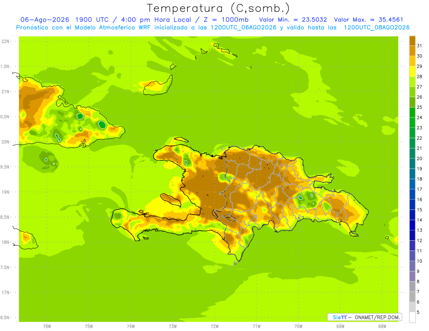Click the "18N" latitude axis label

(x=5, y=242)
